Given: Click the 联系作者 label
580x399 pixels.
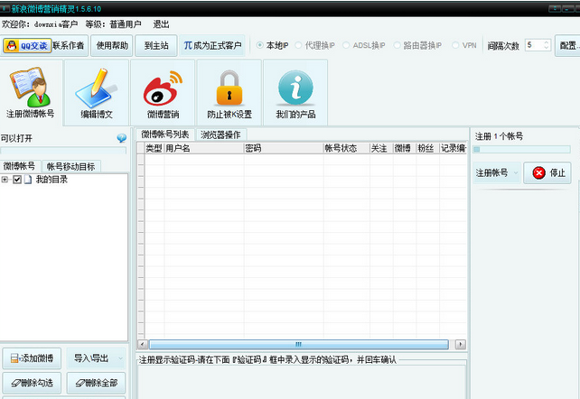Looking at the screenshot, I should [69, 45].
